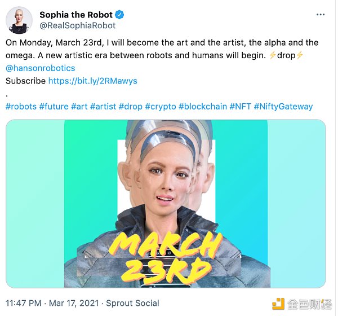
Task: Select the #artist hashtag
Action: pyautogui.click(x=103, y=106)
